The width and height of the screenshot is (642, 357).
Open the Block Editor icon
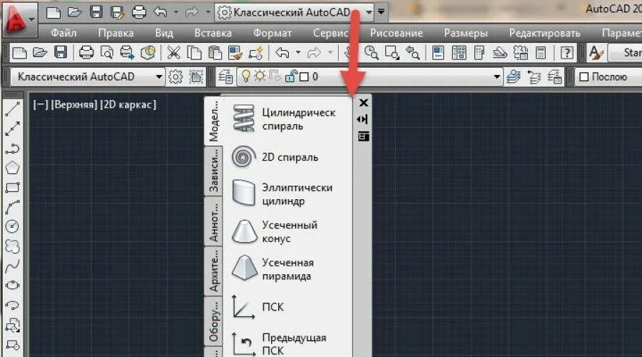(255, 52)
